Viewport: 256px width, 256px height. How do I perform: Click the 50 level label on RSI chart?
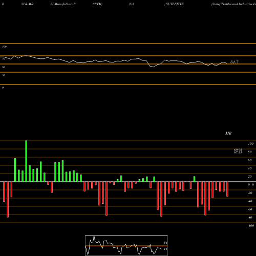coord(4,67)
